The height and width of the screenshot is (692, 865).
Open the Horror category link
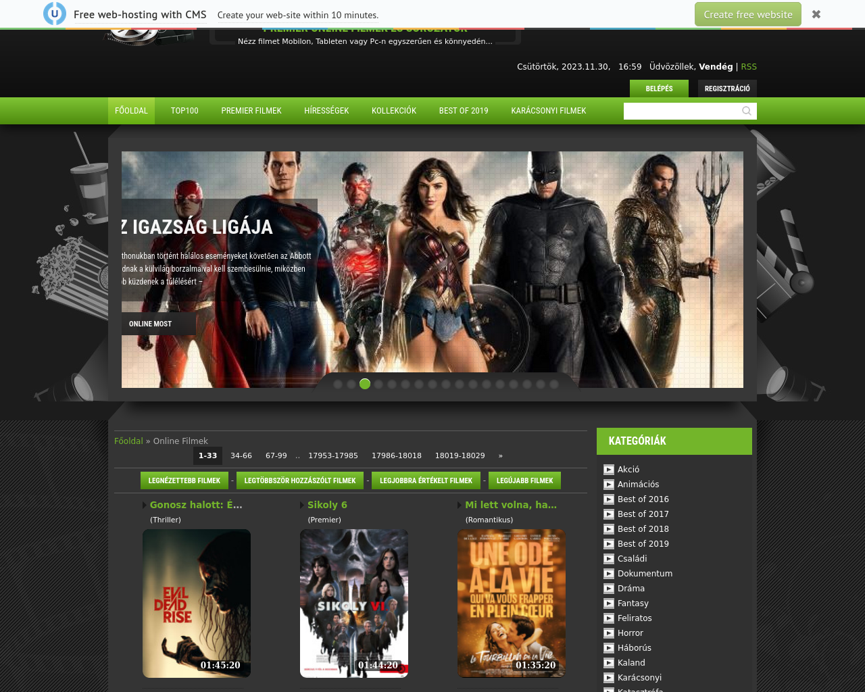631,633
